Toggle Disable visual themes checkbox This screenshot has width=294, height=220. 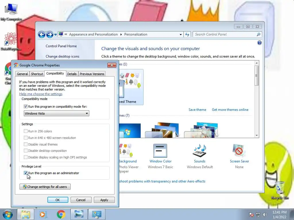26,144
